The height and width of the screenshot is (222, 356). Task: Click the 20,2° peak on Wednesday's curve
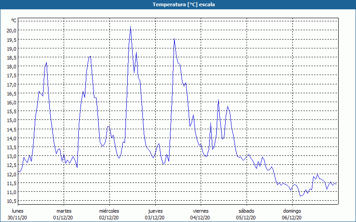(x=130, y=27)
